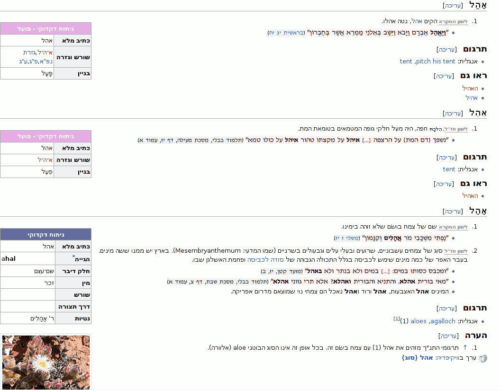Click עריכה next to the אִהֵל heading
Viewport: 500px width, 390px height.
(x=453, y=113)
